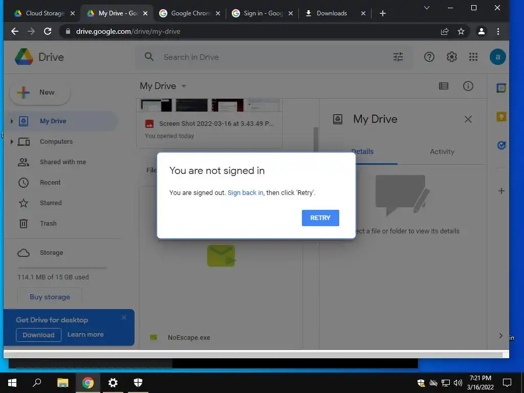Open Drive settings gear
This screenshot has width=524, height=393.
coord(451,57)
